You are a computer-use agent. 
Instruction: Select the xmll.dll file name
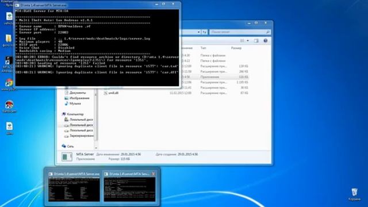click(x=113, y=93)
